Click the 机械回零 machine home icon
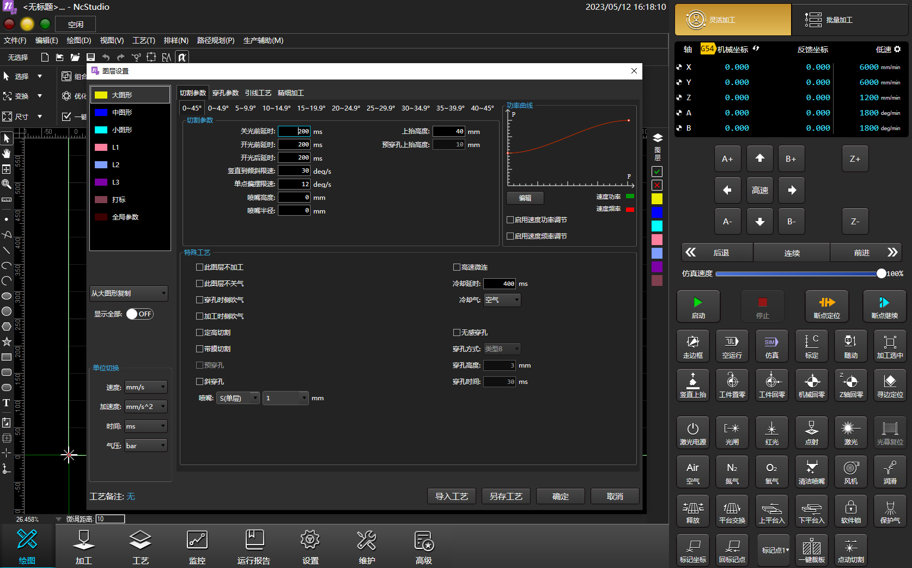 pos(811,385)
